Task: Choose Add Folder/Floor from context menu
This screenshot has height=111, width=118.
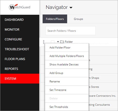Action: tap(67, 48)
